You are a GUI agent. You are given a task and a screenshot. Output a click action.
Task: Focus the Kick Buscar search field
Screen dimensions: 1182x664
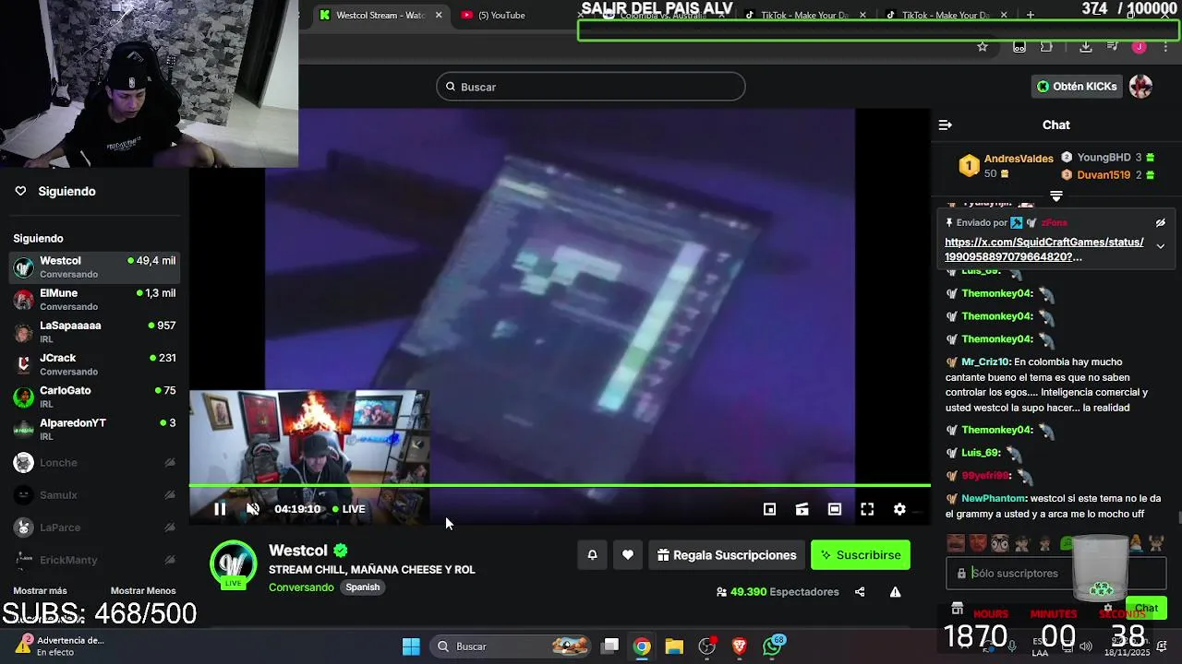591,87
